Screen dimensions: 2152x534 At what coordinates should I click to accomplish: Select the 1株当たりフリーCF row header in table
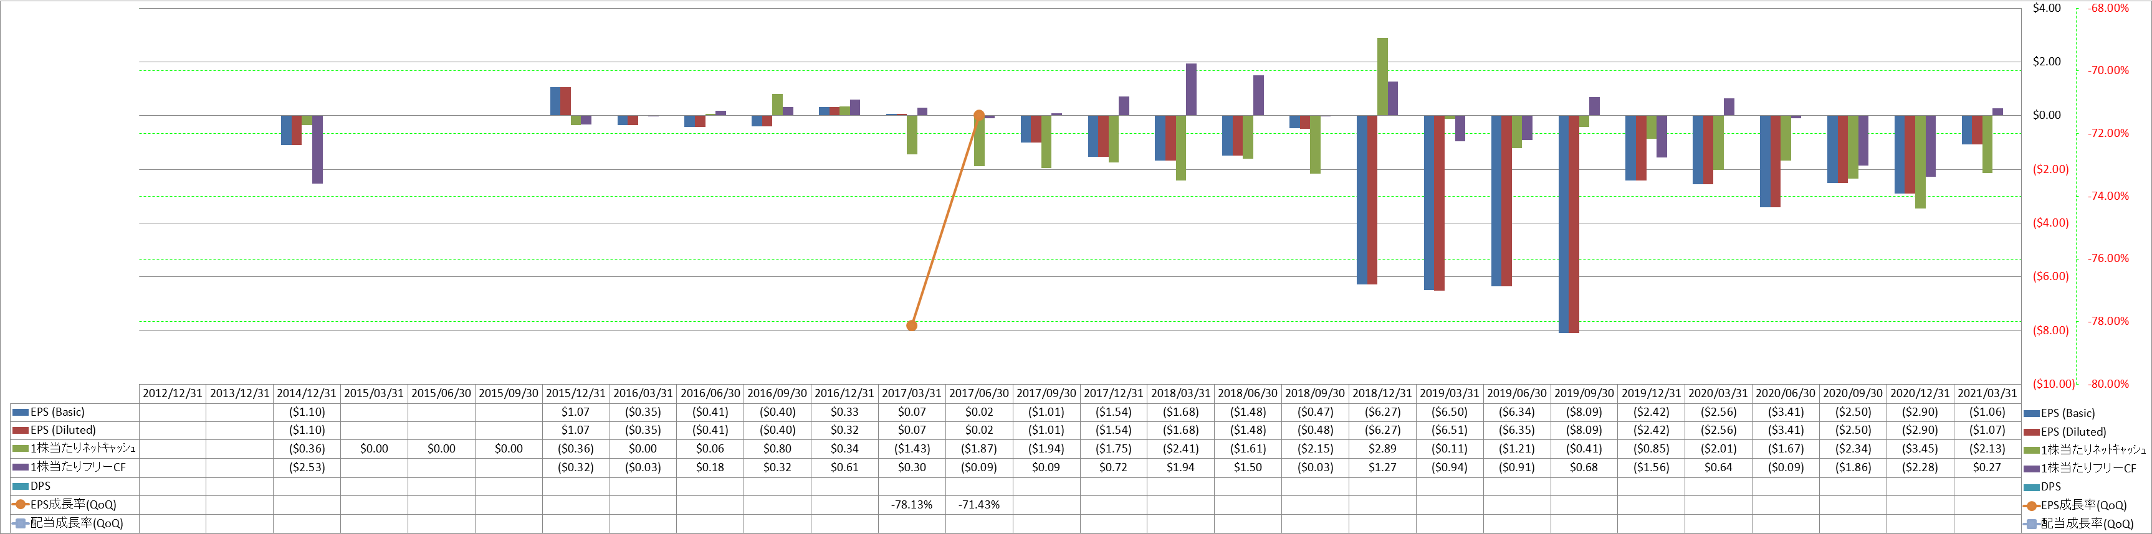tap(74, 467)
